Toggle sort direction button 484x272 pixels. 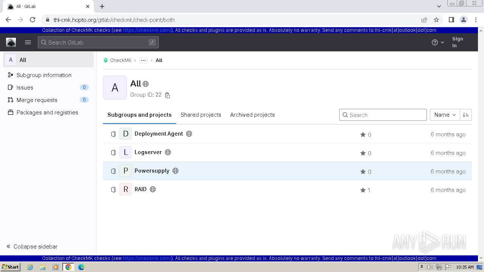point(466,115)
